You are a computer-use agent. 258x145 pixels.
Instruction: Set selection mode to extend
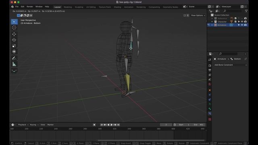[21, 15]
